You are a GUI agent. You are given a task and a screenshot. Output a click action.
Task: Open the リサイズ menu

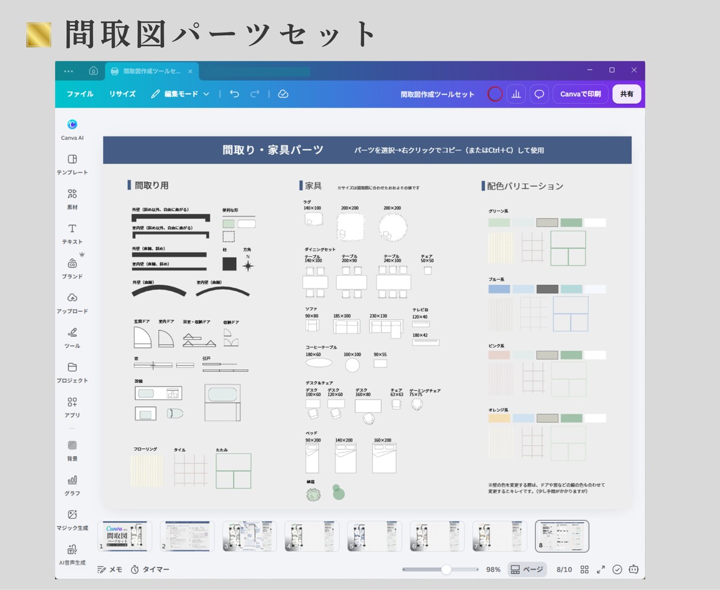(x=122, y=94)
